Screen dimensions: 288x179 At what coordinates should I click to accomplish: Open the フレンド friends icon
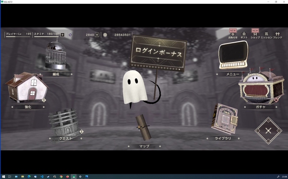pyautogui.click(x=277, y=35)
